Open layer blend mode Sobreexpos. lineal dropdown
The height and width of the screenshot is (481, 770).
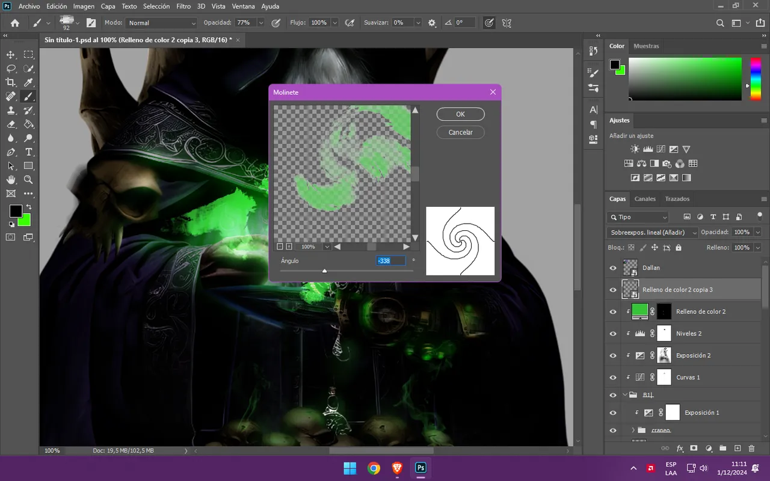653,232
